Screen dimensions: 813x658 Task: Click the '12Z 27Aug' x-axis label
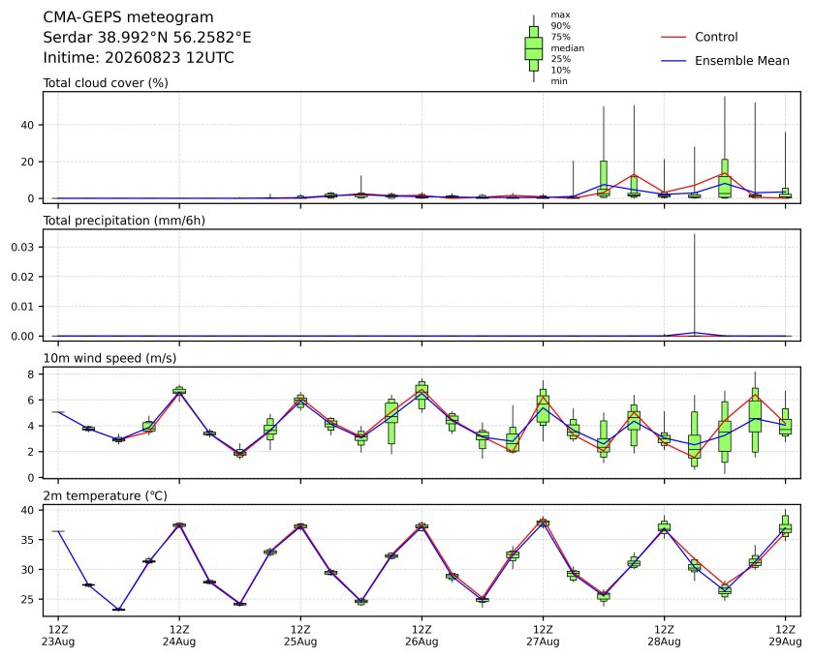[543, 636]
